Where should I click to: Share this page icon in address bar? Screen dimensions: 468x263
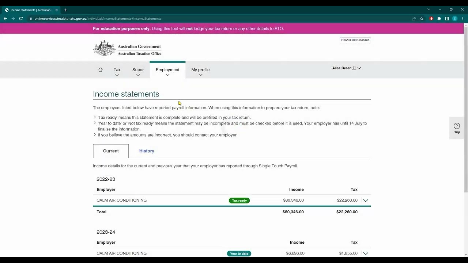(414, 19)
